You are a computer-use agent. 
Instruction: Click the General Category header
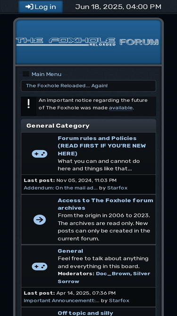click(58, 126)
